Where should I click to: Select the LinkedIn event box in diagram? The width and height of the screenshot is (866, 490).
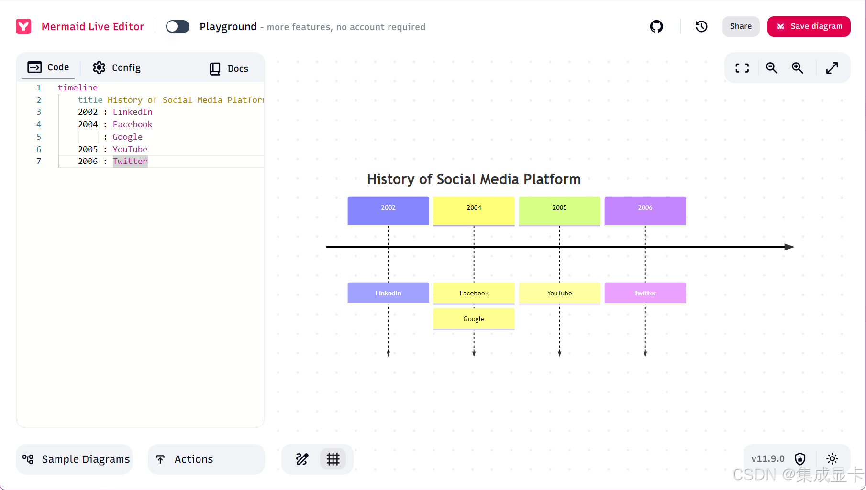pyautogui.click(x=388, y=293)
